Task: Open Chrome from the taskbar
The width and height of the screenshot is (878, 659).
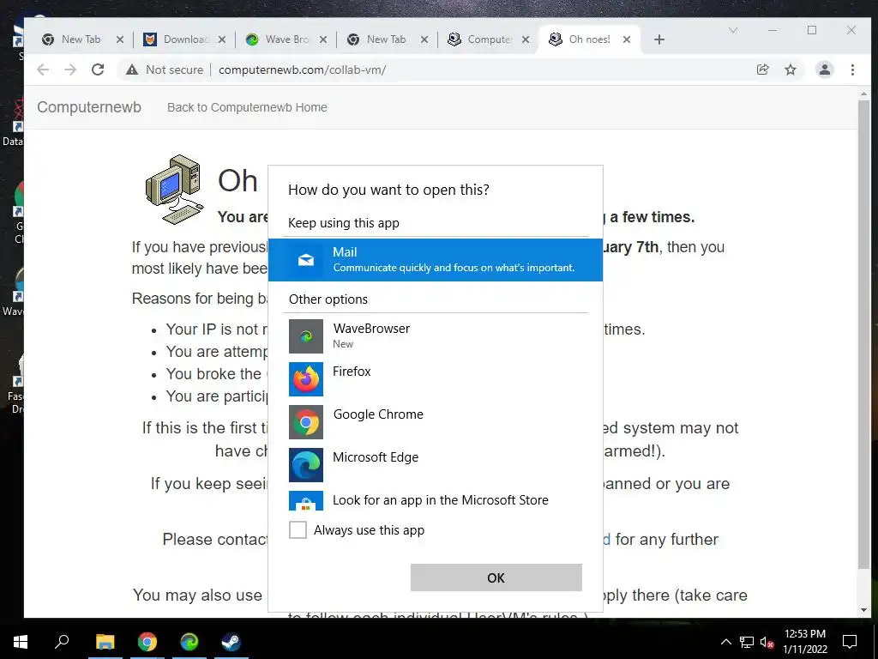Action: click(147, 641)
